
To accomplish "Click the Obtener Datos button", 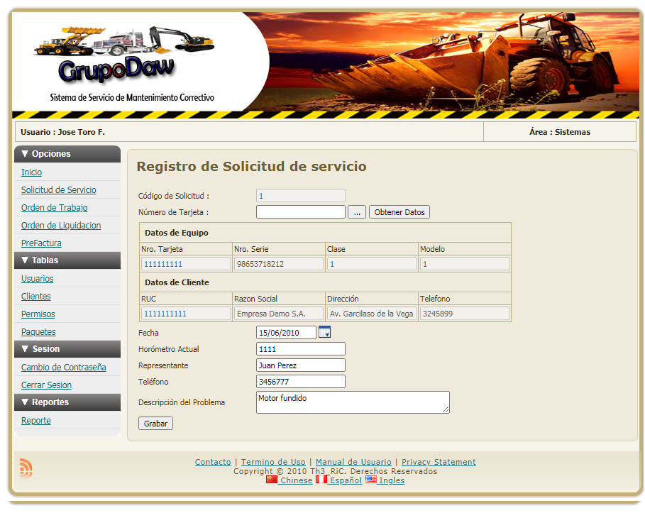I will tap(399, 212).
